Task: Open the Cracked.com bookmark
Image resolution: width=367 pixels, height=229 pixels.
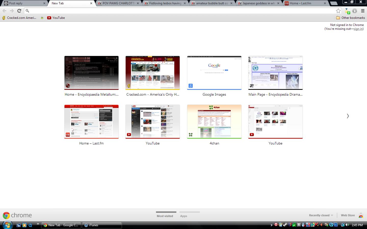Action: pos(19,18)
